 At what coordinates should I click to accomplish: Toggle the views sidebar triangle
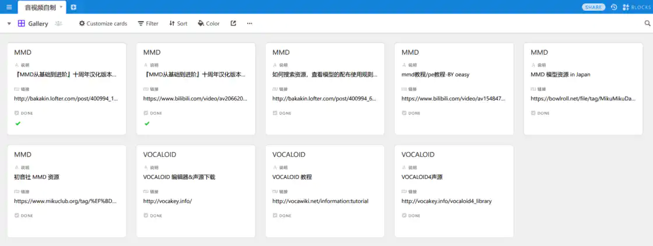point(9,24)
